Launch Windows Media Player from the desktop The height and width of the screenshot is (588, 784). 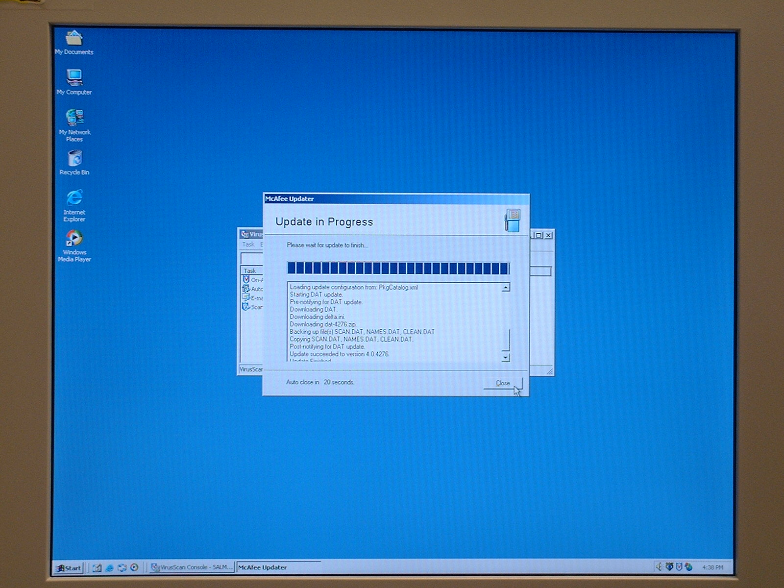tap(74, 238)
